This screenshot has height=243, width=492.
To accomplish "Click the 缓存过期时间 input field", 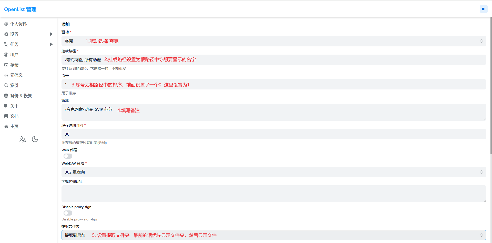I will click(x=274, y=134).
